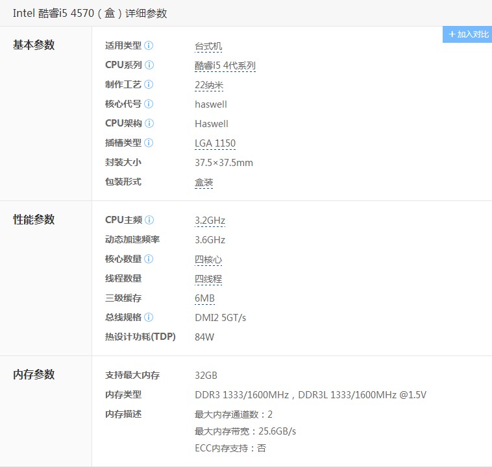This screenshot has height=467, width=492.
Task: Click the 动态加速频率 label
Action: coord(132,239)
